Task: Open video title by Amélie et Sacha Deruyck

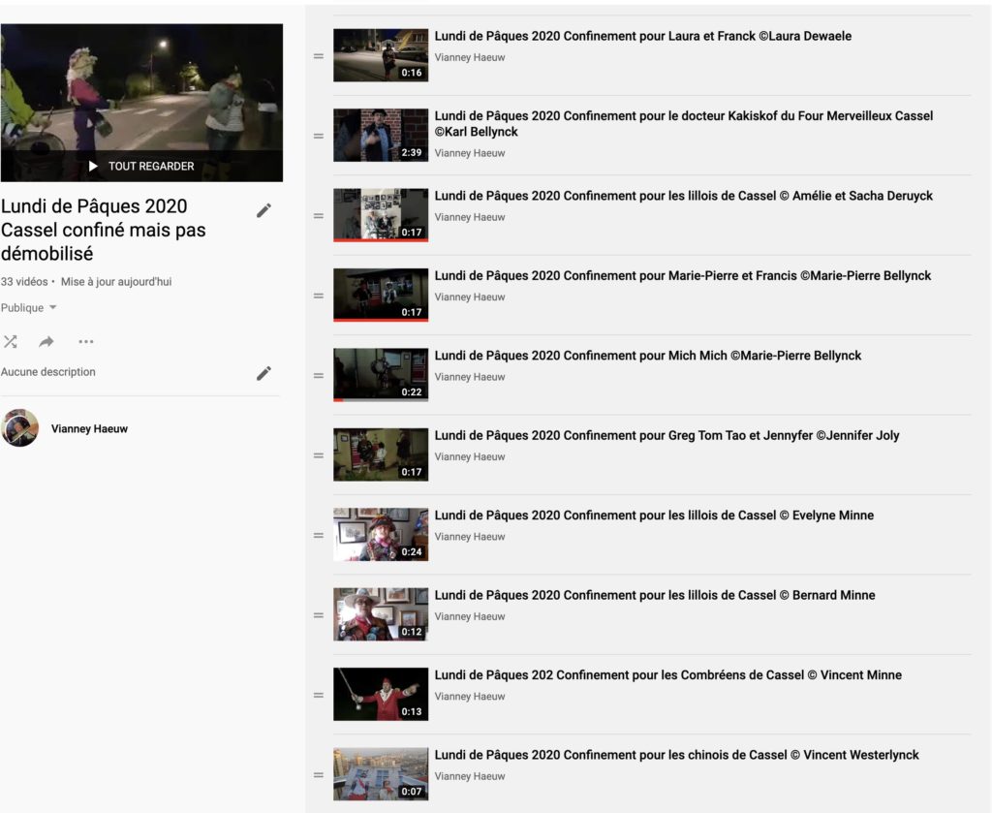Action: tap(683, 196)
